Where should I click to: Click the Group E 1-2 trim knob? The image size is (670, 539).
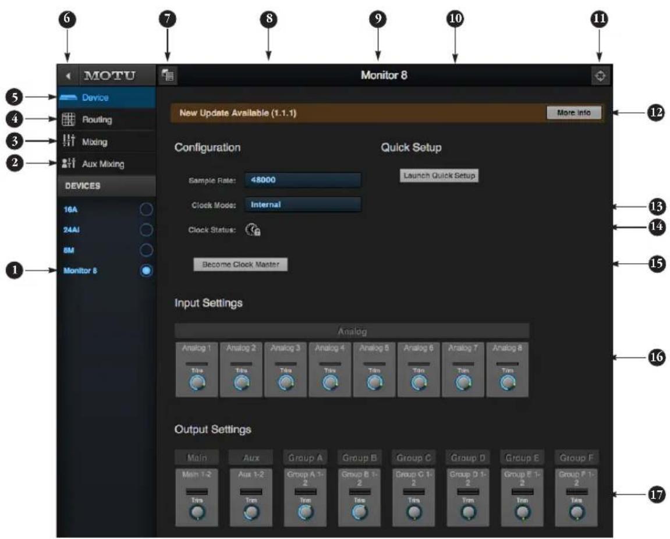tap(523, 512)
